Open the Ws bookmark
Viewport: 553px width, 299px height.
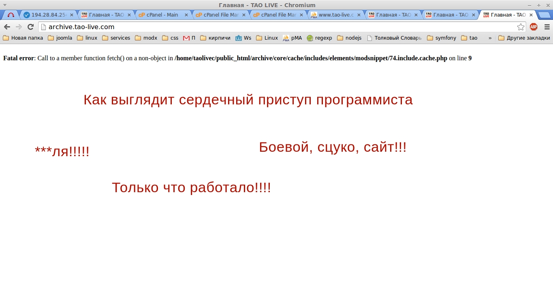pyautogui.click(x=243, y=38)
